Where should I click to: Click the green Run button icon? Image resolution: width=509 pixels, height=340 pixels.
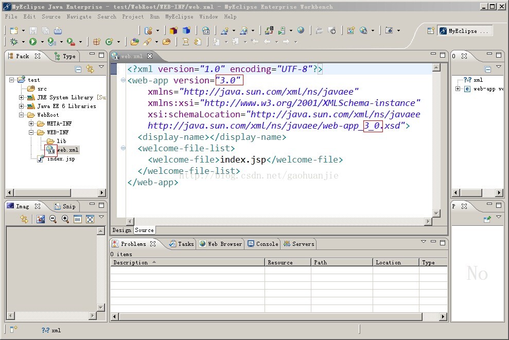[x=33, y=42]
